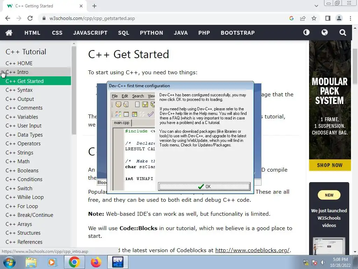Open PHP in top navigation
Image resolution: width=358 pixels, height=269 pixels.
[204, 33]
